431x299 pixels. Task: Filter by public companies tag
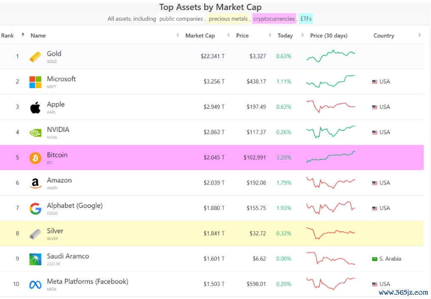click(181, 19)
